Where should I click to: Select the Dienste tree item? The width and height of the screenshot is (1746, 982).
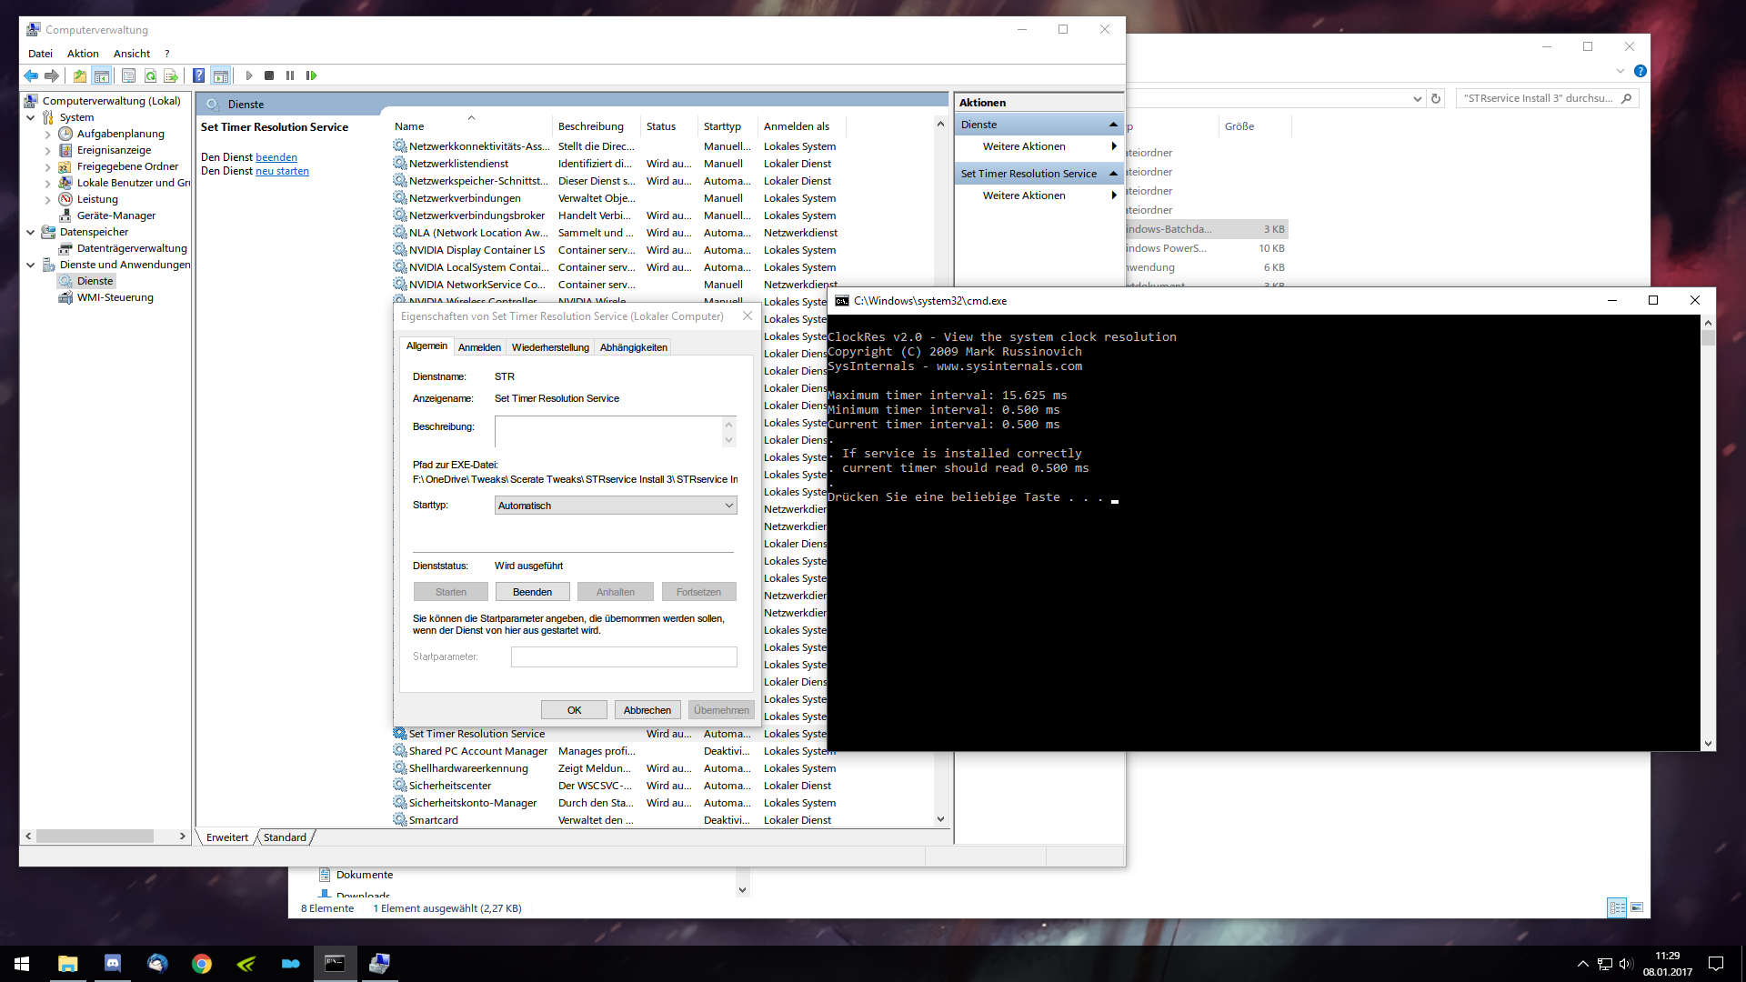95,281
